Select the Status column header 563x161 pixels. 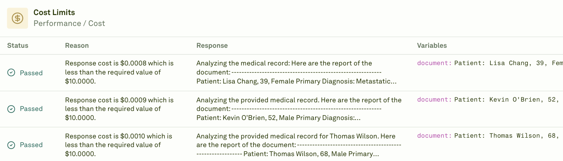[18, 46]
